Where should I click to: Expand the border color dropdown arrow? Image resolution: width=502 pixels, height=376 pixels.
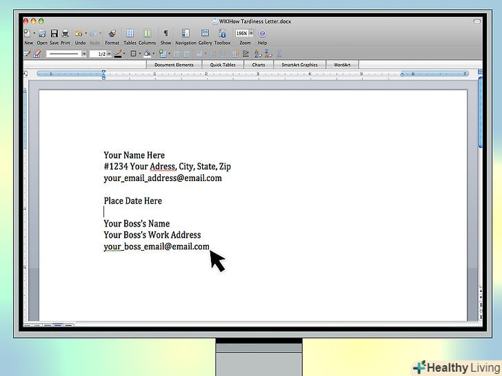[124, 54]
